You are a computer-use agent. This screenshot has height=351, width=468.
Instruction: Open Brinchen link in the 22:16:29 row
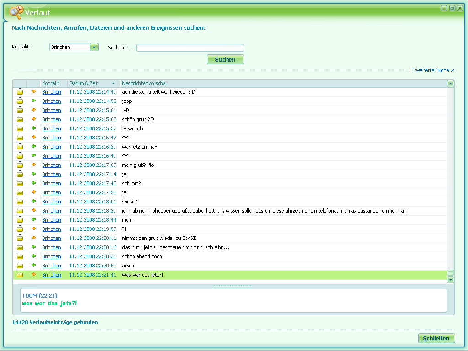click(x=51, y=147)
